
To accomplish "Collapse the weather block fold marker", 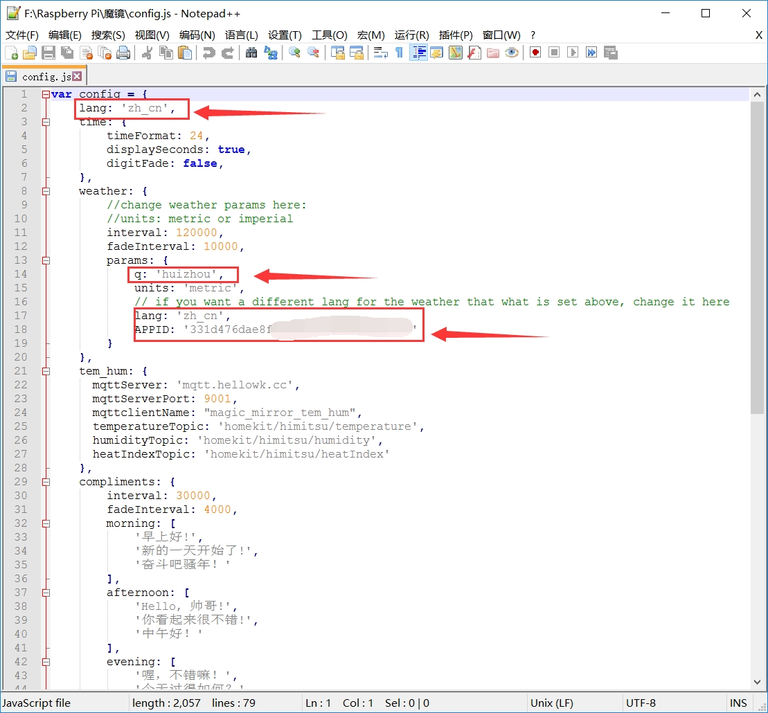I will [46, 191].
